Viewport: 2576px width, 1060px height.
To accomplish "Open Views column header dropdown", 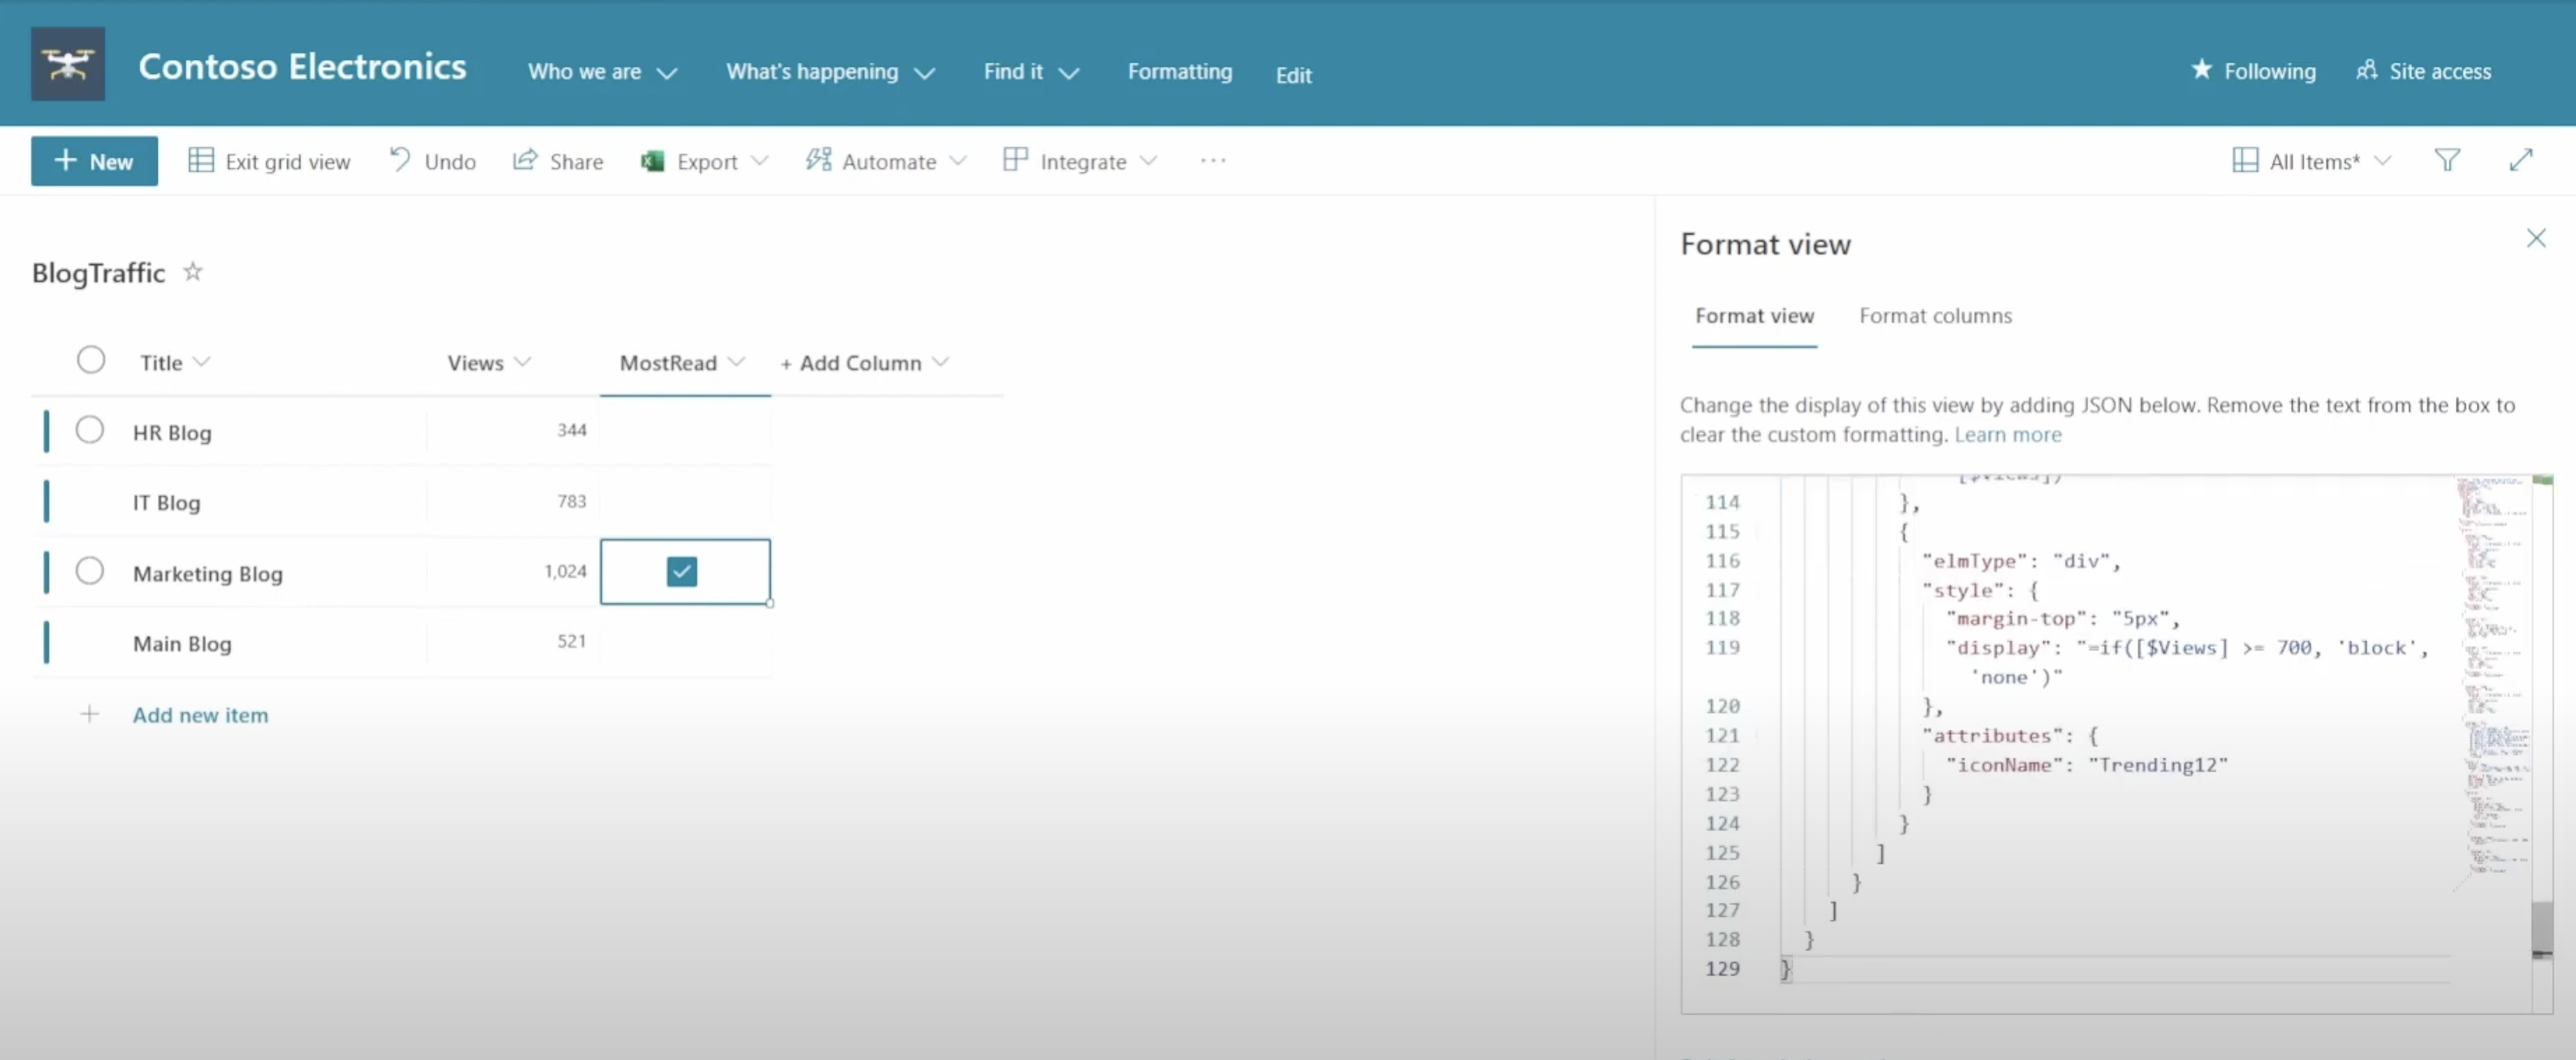I will click(522, 361).
